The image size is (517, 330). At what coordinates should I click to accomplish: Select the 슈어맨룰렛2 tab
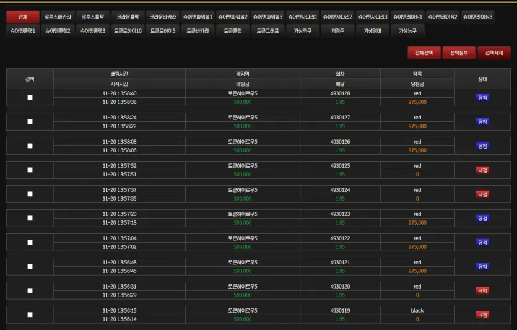tap(58, 31)
